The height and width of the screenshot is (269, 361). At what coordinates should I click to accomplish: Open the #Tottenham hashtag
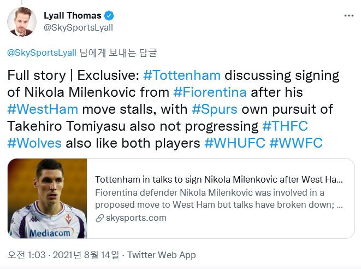(x=182, y=75)
